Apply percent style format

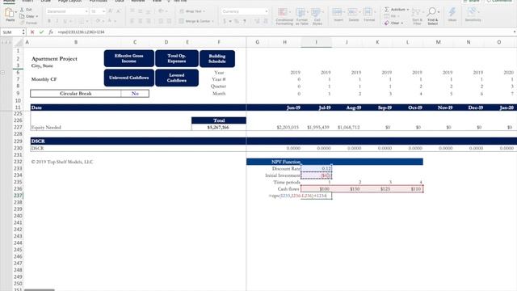(237, 21)
